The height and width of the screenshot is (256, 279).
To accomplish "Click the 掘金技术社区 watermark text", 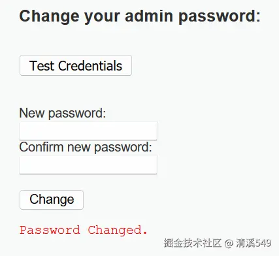I will tap(193, 243).
